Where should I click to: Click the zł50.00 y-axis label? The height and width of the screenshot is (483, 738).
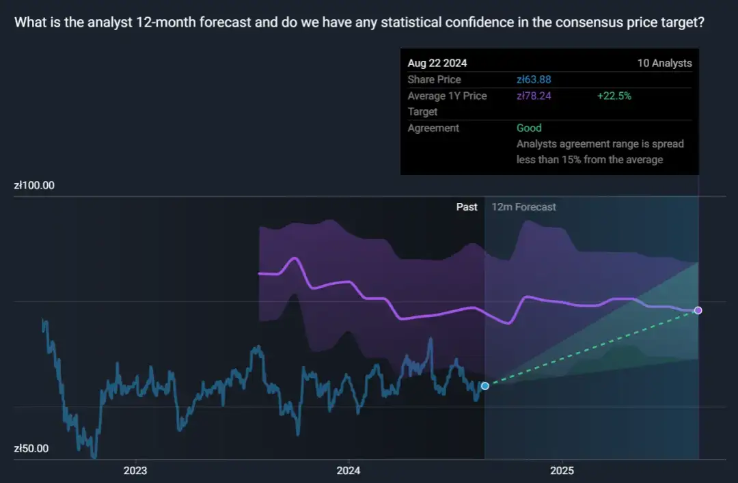(x=31, y=449)
